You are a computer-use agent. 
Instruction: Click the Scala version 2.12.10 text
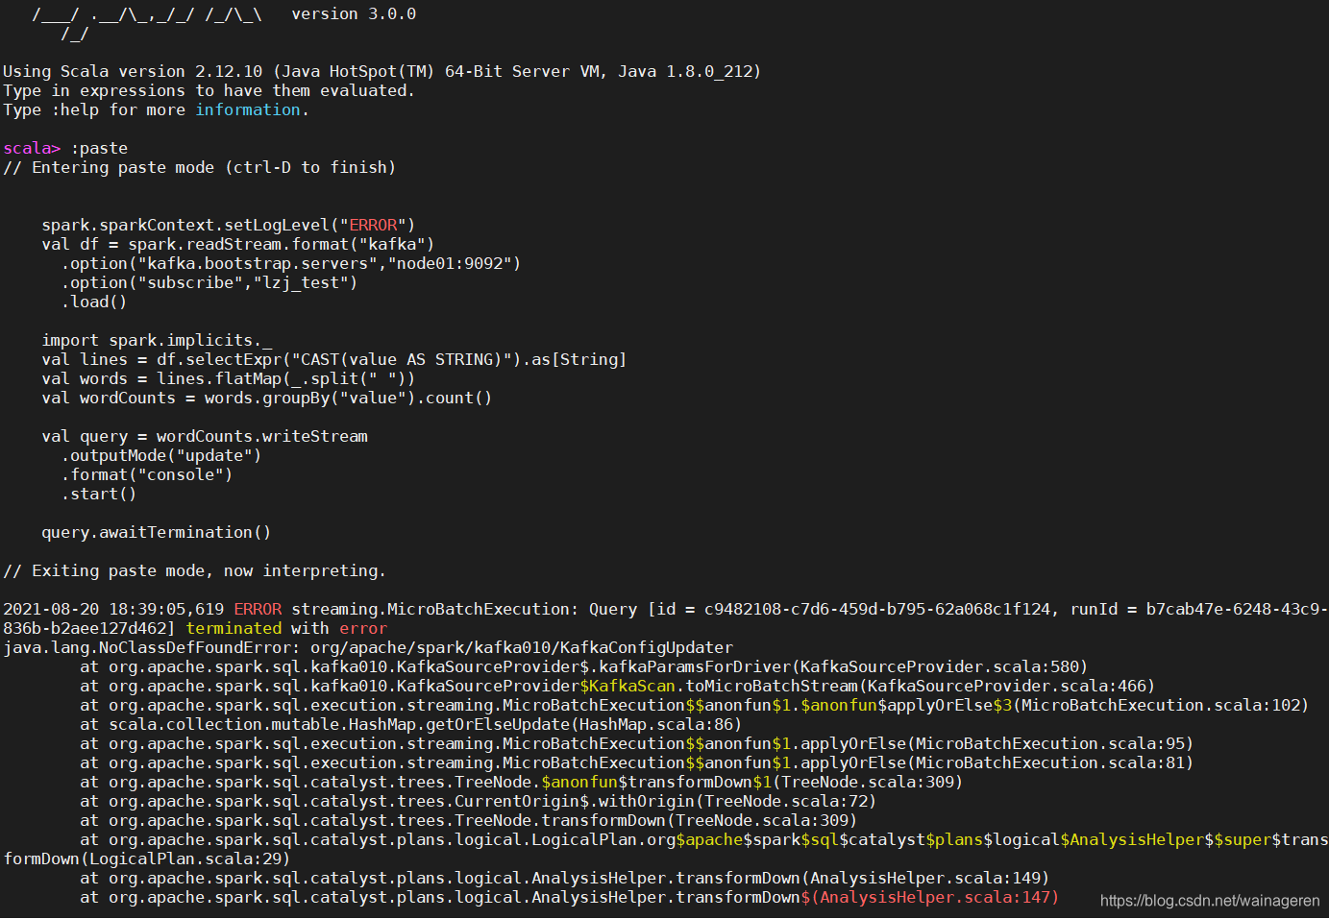tap(229, 70)
